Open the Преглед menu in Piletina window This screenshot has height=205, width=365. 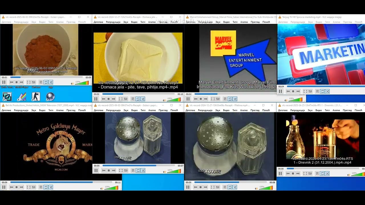tap(255, 110)
